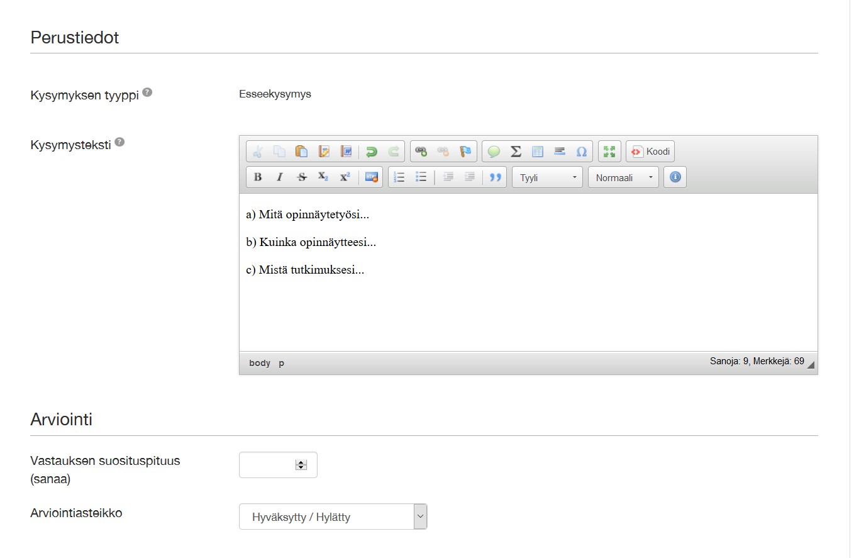Toggle strikethrough formatting
The width and height of the screenshot is (854, 558).
click(x=301, y=177)
